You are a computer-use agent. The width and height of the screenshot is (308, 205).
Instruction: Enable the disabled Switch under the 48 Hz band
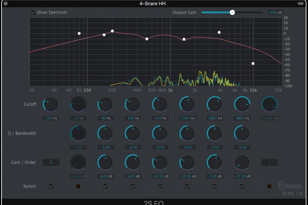click(x=78, y=186)
